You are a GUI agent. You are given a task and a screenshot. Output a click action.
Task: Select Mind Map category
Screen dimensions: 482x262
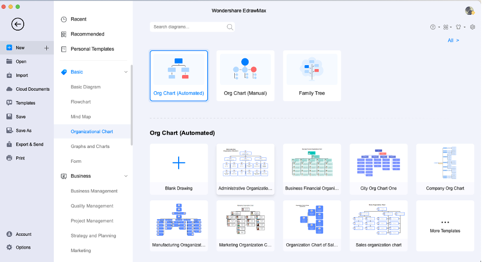tap(80, 116)
